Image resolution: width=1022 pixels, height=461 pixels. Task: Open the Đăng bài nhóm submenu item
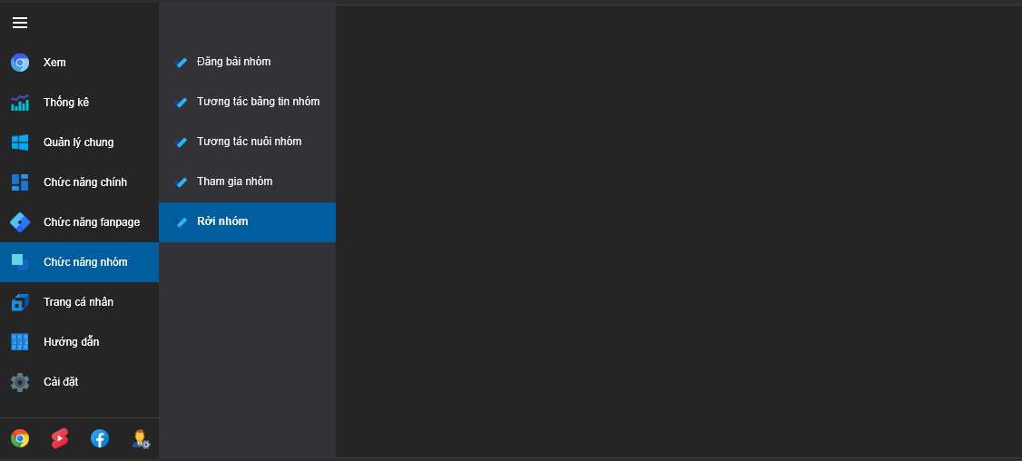[x=247, y=62]
